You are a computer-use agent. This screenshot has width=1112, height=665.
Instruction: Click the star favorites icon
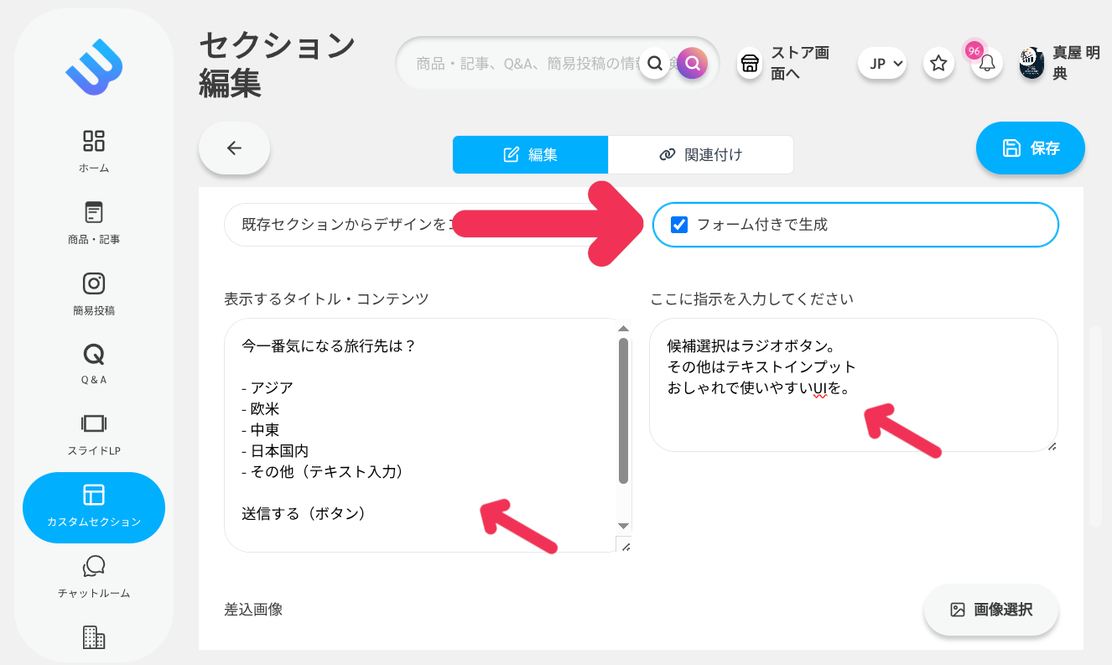(938, 63)
